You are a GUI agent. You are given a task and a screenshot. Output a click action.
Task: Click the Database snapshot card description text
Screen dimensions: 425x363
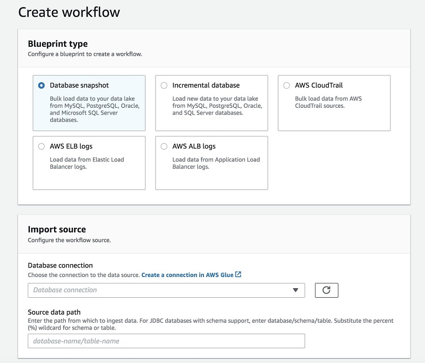click(95, 109)
